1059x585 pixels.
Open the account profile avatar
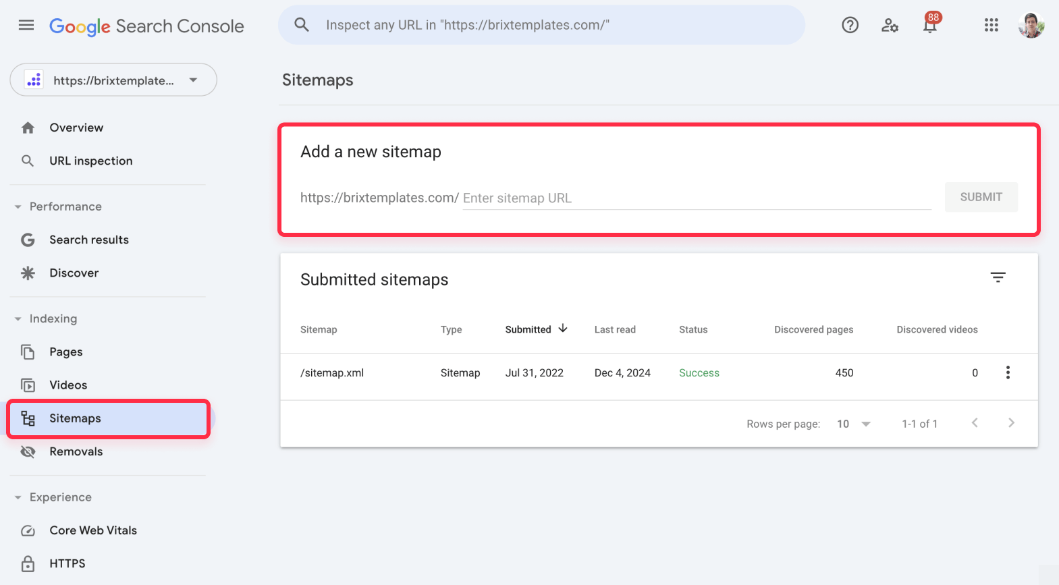[x=1031, y=26]
